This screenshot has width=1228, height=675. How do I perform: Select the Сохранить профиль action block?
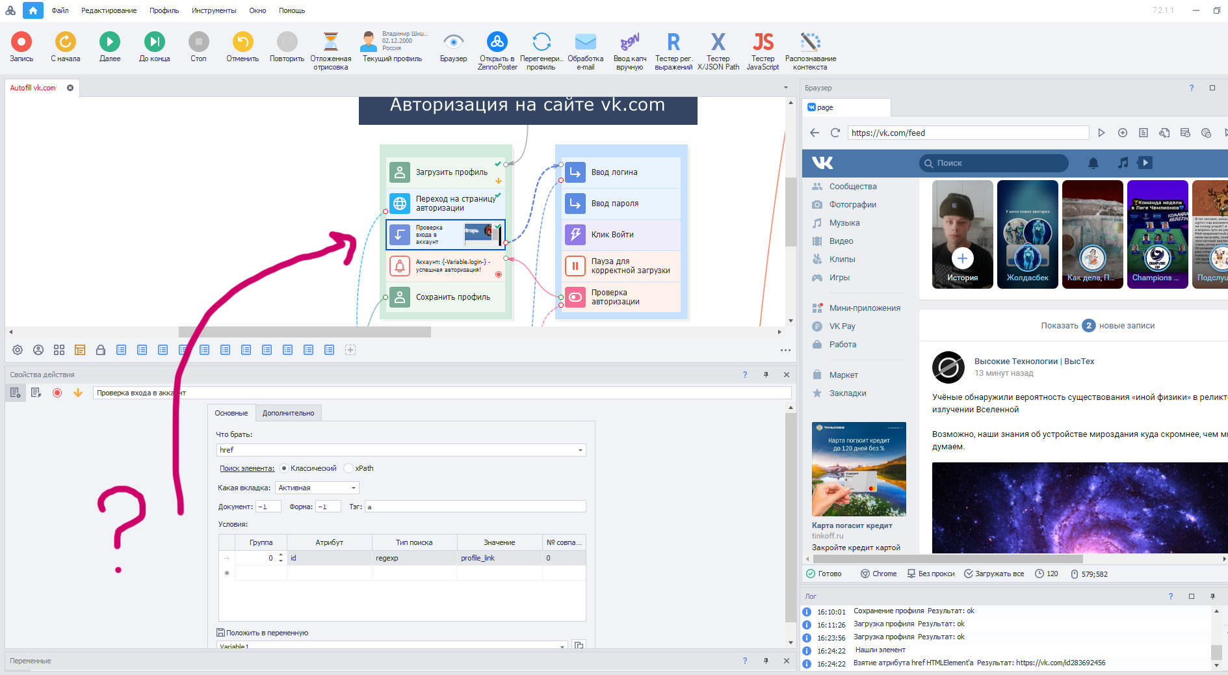click(x=446, y=297)
